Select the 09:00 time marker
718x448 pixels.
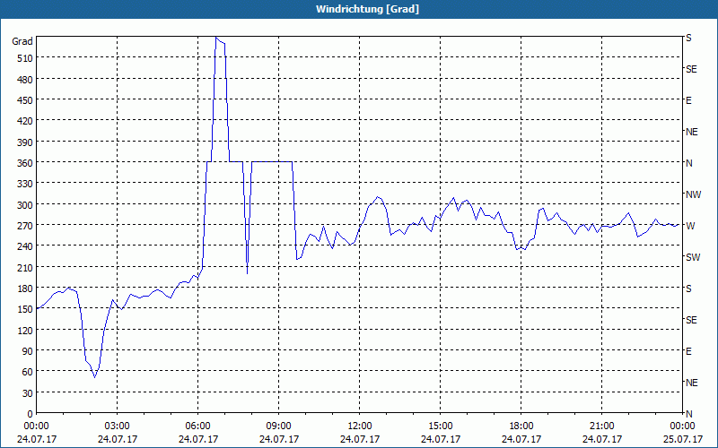pos(279,426)
